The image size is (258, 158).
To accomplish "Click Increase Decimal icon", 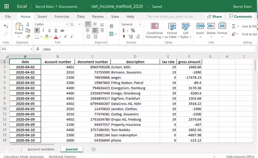I will [x=131, y=36].
